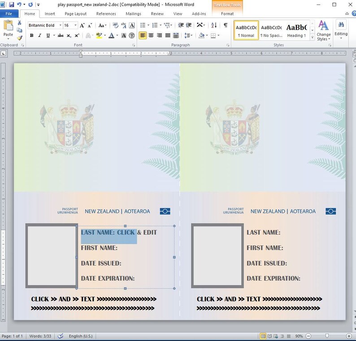This screenshot has width=356, height=341.
Task: Click the Shading paint bucket icon
Action: click(x=201, y=35)
